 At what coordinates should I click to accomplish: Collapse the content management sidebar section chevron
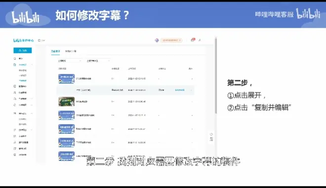point(32,65)
